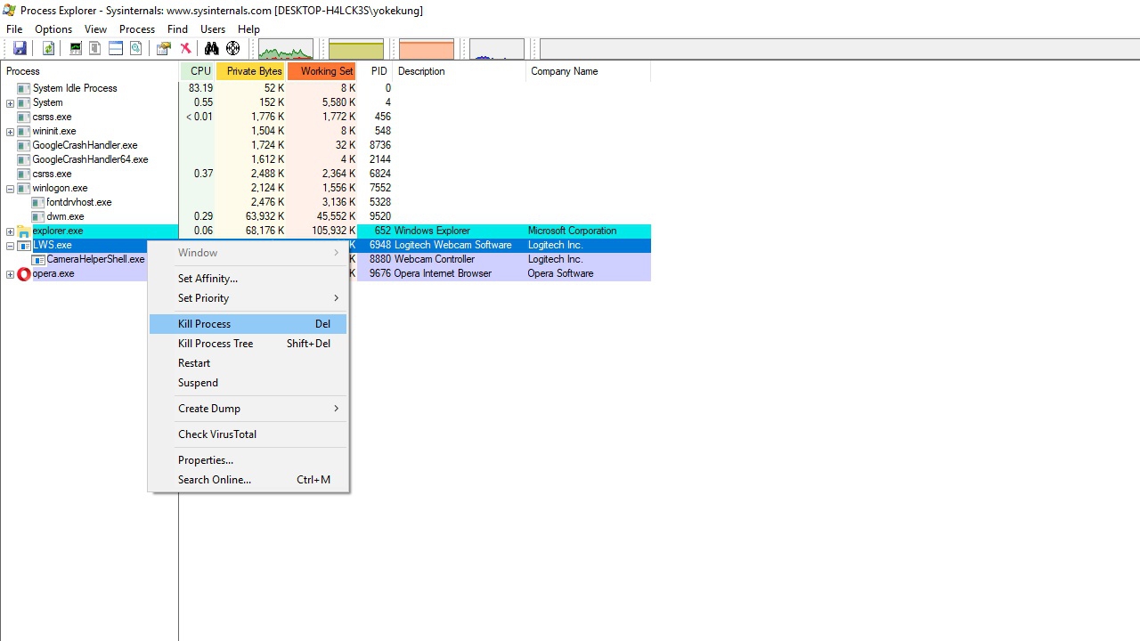Sort by the Description column header
The width and height of the screenshot is (1140, 641).
point(460,71)
